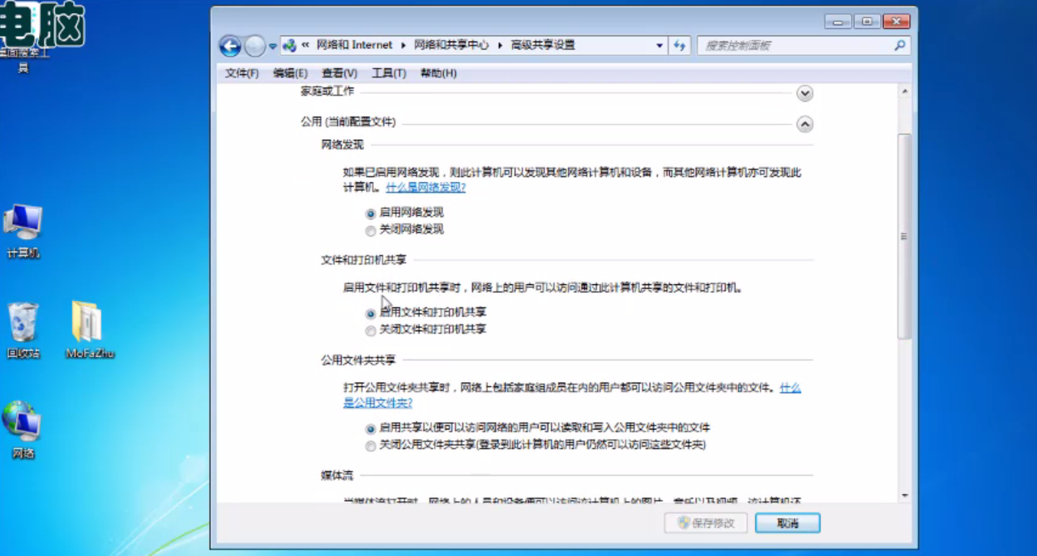Image resolution: width=1037 pixels, height=556 pixels.
Task: Select 网络和 Internet breadcrumb
Action: (x=354, y=45)
